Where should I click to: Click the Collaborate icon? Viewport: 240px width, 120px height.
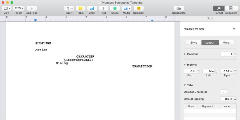[x=179, y=8]
